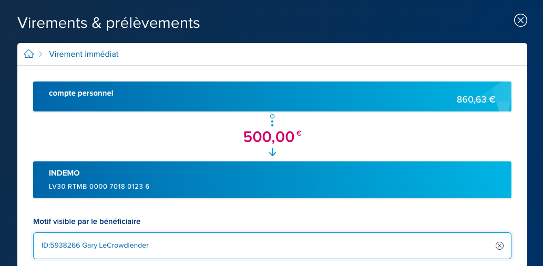The width and height of the screenshot is (543, 266).
Task: Click the 860,63 € account balance
Action: pos(476,99)
